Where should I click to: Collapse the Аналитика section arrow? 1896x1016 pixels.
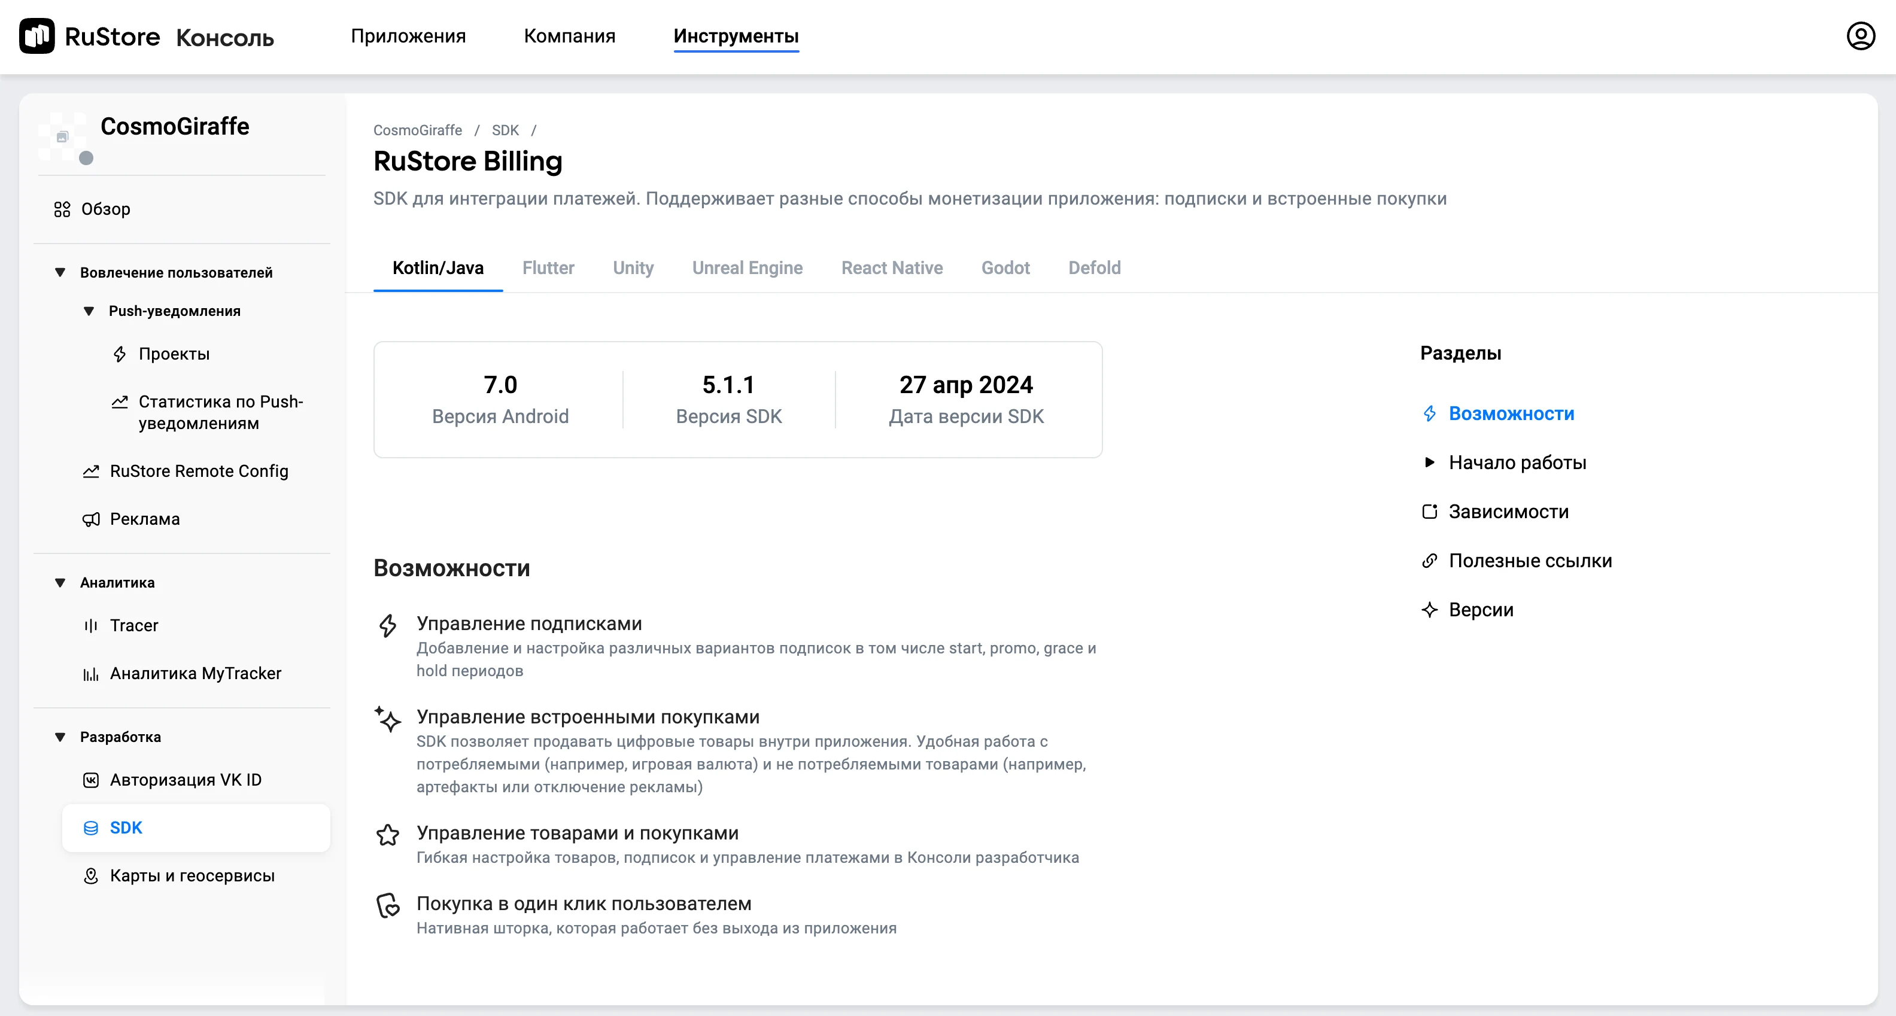60,583
